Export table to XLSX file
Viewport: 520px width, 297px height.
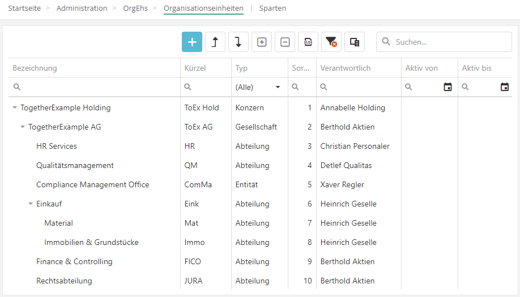pyautogui.click(x=308, y=42)
